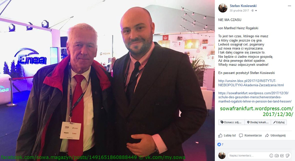This screenshot has height=161, width=295.
Task: View the 7 like reactions count
Action: (220, 144)
